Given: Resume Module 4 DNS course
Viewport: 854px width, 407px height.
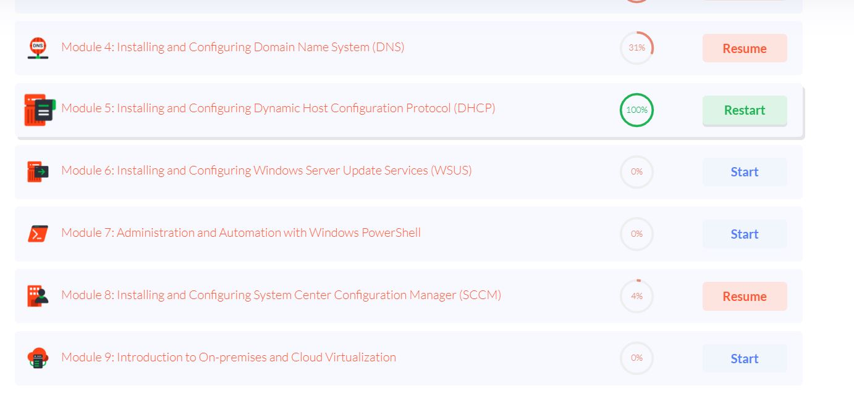Looking at the screenshot, I should (x=744, y=49).
